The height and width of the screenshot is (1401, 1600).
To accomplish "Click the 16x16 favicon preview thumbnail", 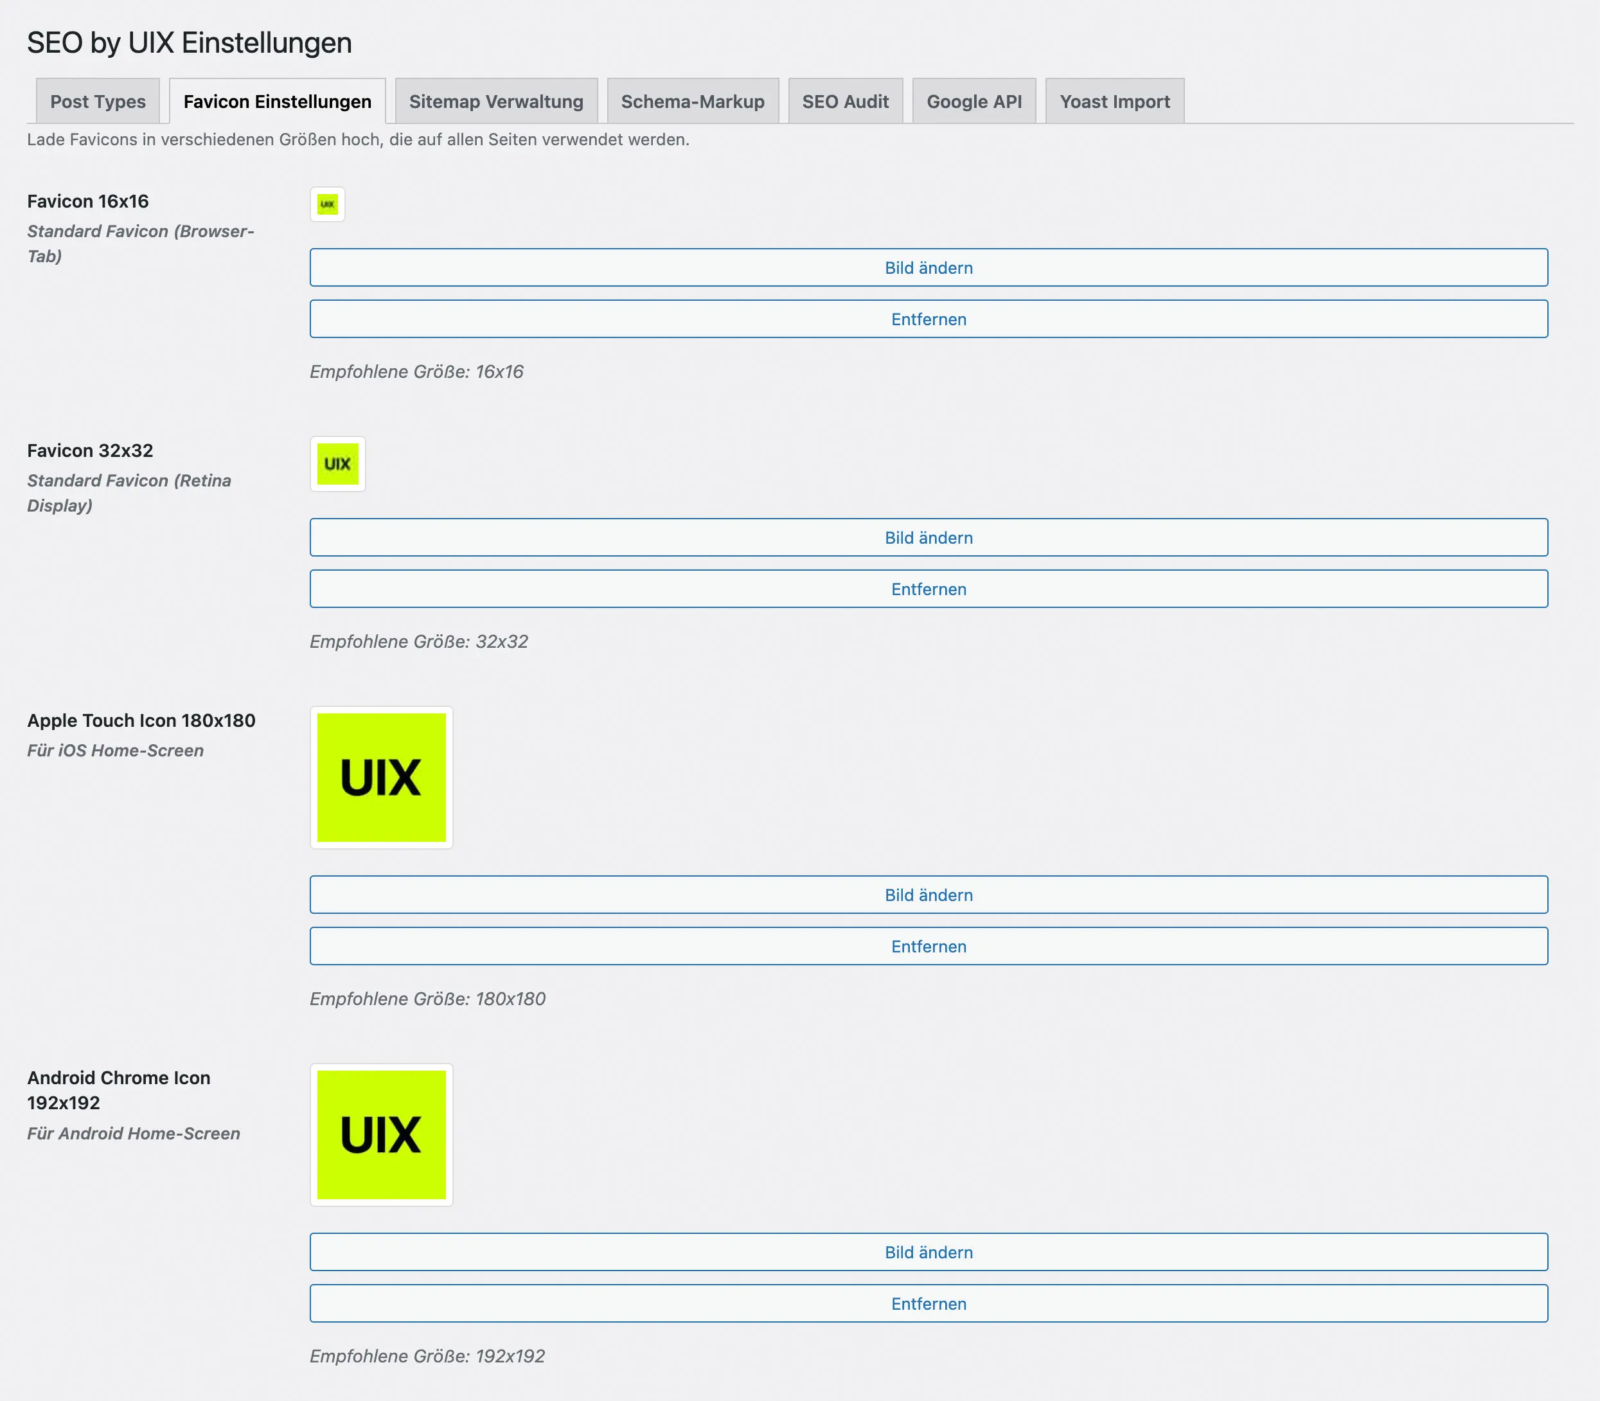I will pos(328,204).
